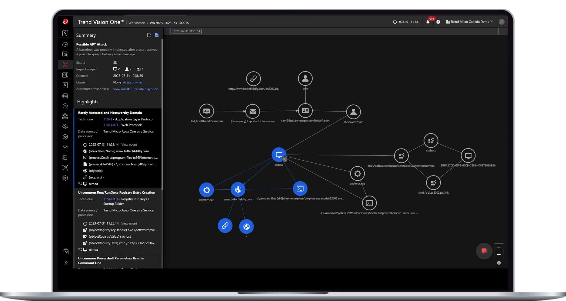Open the Workbench X icon in sidebar
Screen dimensions: 566x301
[65, 65]
